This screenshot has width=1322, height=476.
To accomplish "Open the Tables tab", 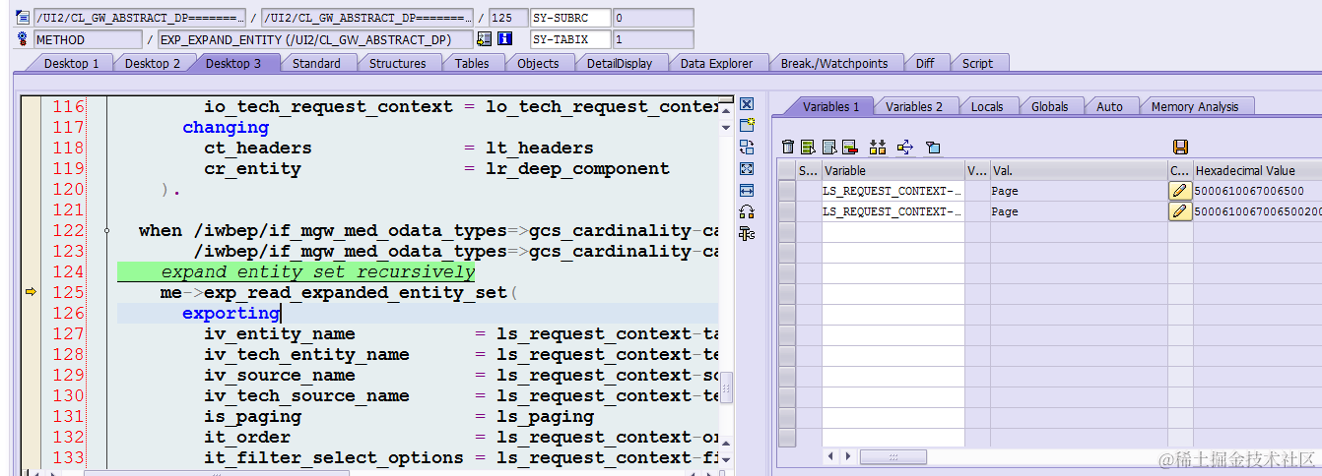I will click(x=472, y=63).
